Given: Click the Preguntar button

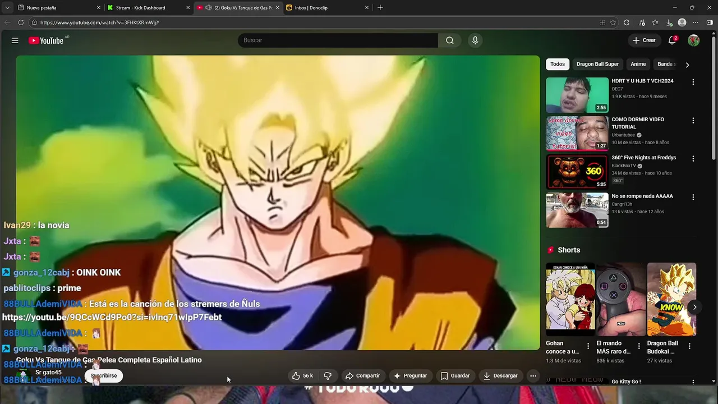Looking at the screenshot, I should (x=410, y=376).
